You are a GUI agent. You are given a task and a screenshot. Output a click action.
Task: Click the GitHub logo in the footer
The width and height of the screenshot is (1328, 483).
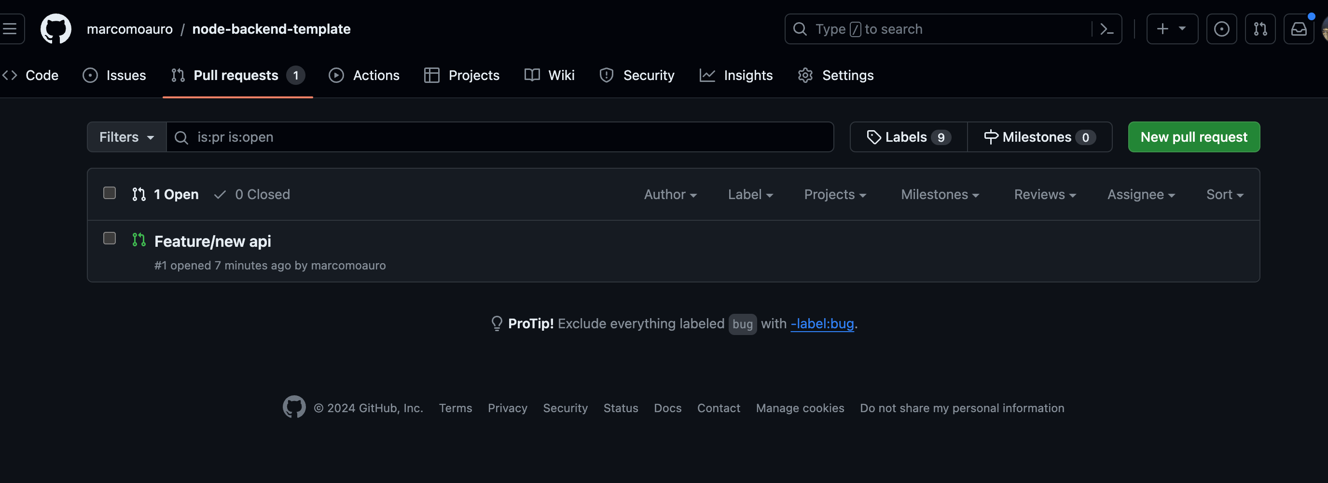[x=294, y=407]
